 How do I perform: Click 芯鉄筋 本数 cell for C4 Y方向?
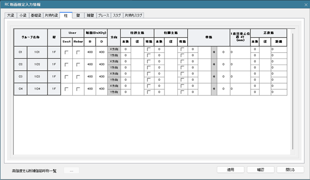coord(255,92)
